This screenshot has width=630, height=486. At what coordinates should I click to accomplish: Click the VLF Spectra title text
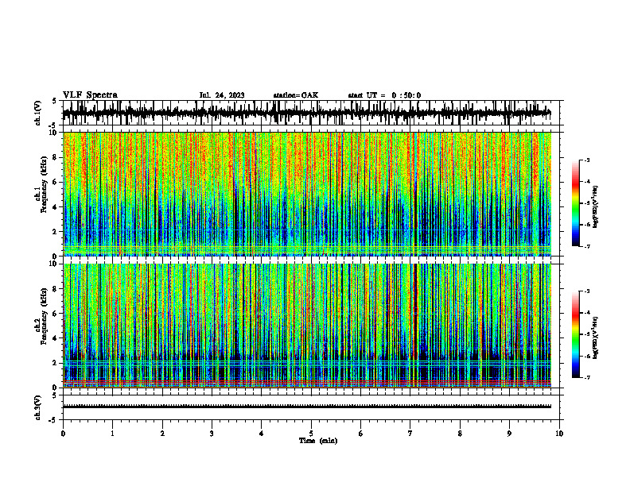click(x=90, y=95)
